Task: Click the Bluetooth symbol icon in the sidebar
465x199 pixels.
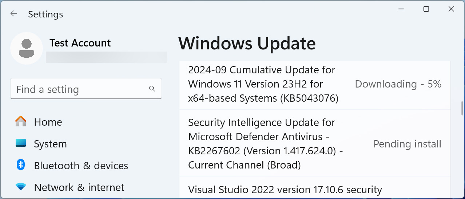Action: click(21, 165)
